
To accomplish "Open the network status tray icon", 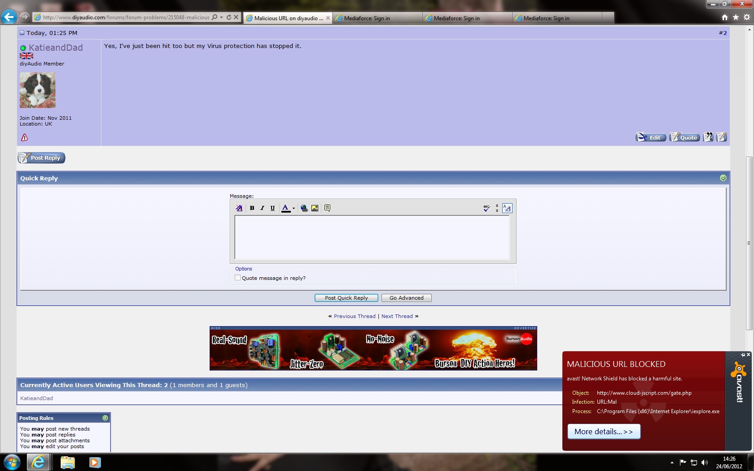I will click(694, 462).
